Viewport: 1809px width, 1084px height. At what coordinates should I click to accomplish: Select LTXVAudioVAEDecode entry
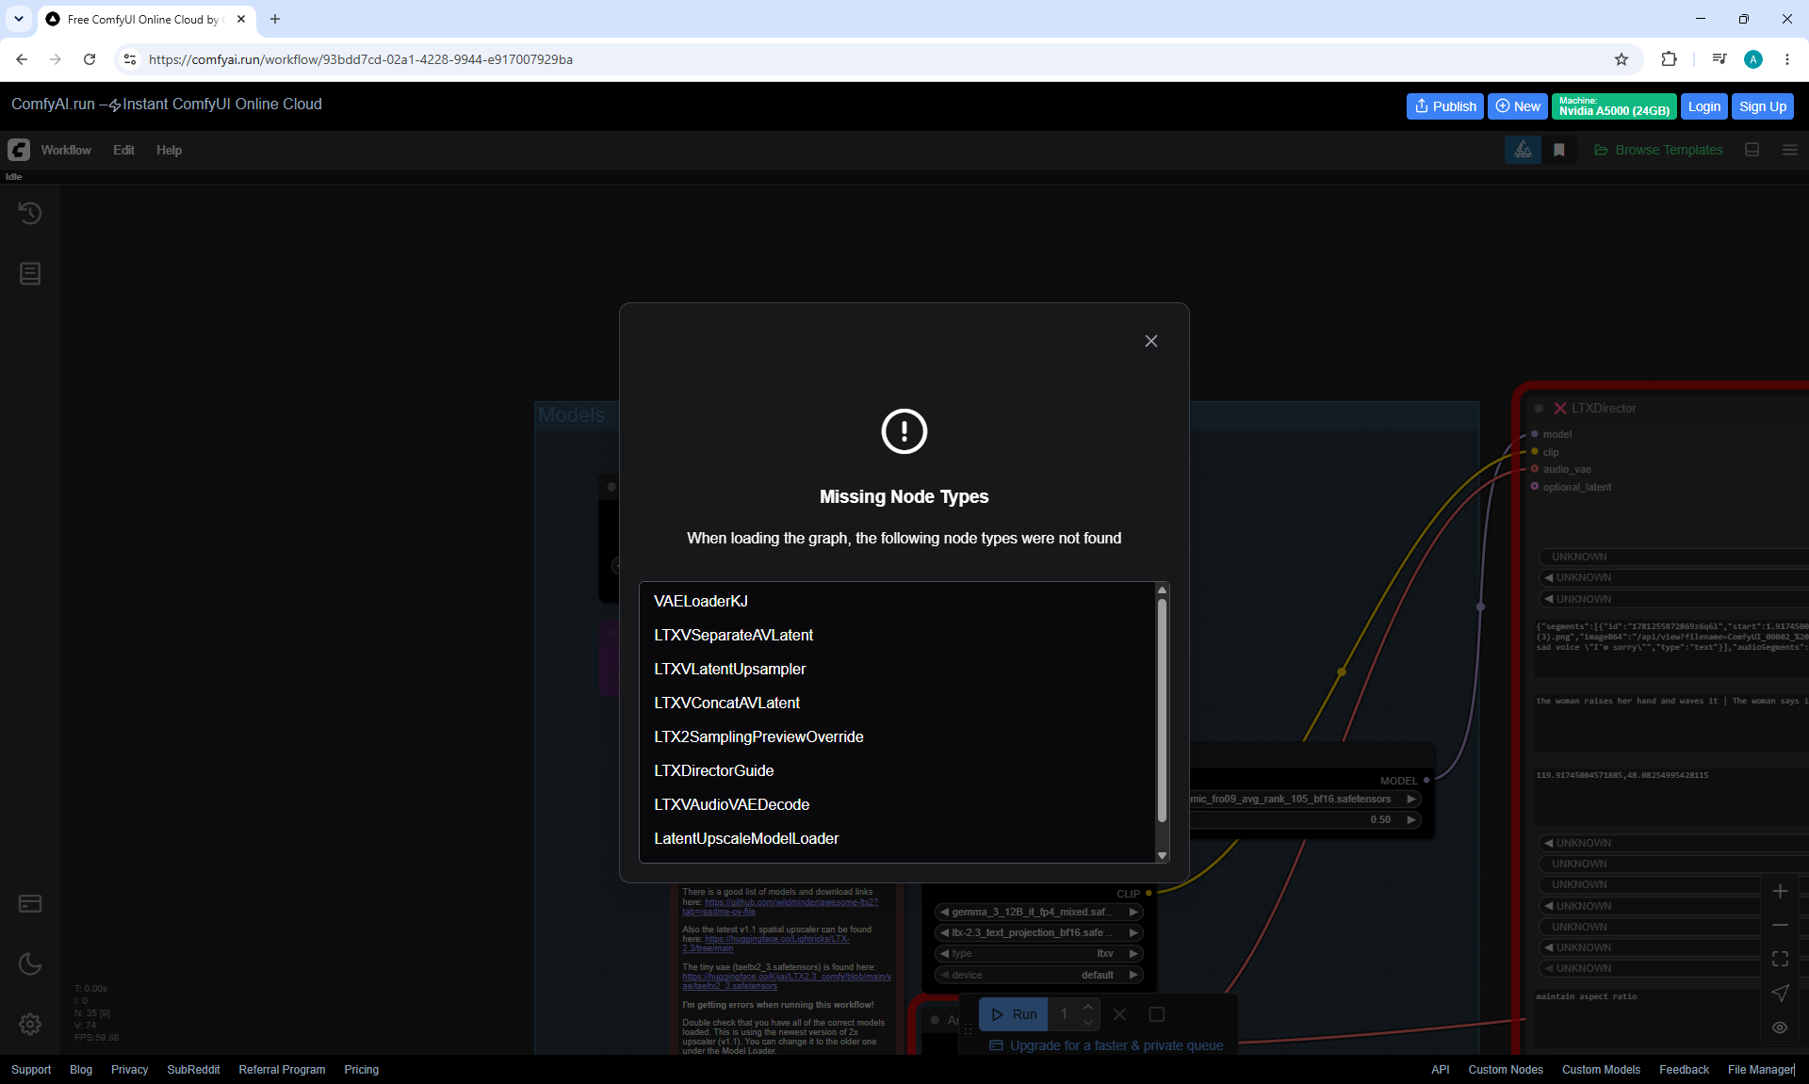tap(731, 804)
